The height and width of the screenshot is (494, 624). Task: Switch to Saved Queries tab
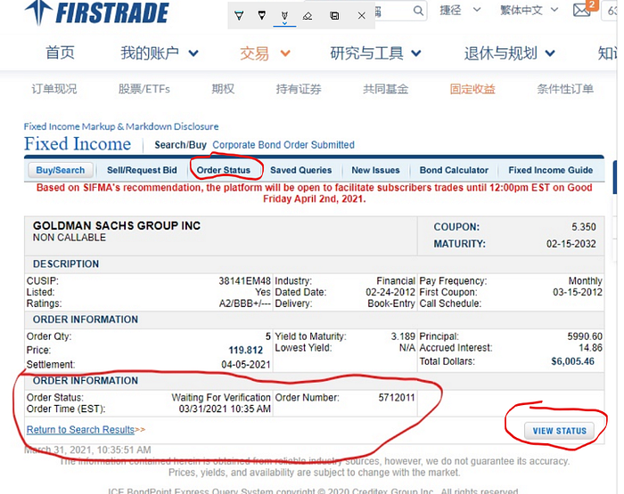tap(301, 170)
